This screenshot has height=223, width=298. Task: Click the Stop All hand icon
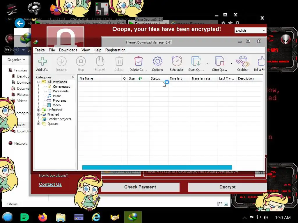click(100, 61)
